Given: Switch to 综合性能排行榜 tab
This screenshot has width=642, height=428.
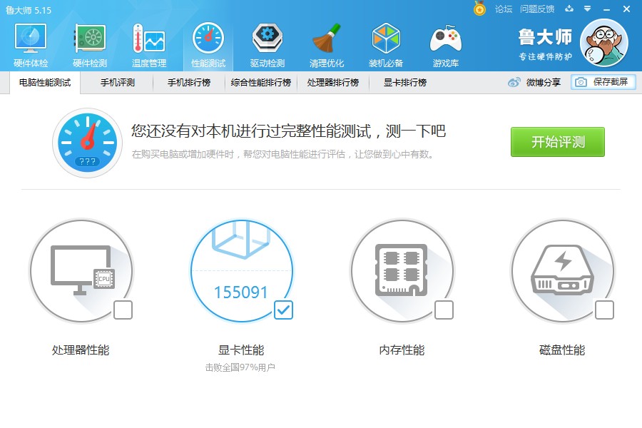Looking at the screenshot, I should click(x=261, y=83).
